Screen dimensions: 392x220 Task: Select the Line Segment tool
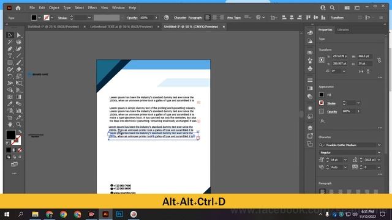(19, 56)
